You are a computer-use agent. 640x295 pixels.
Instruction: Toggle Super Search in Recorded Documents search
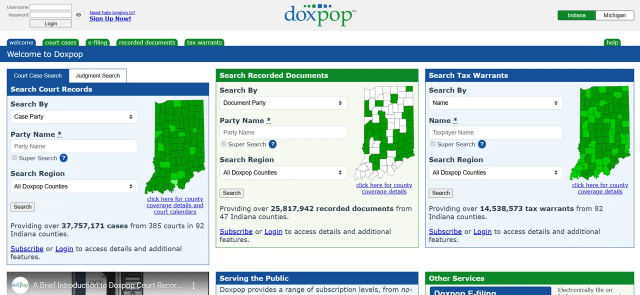click(x=223, y=143)
